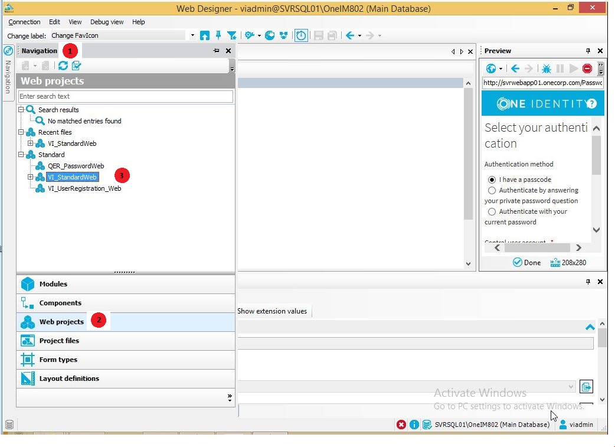Click the forward arrow in Preview toolbar

click(529, 68)
